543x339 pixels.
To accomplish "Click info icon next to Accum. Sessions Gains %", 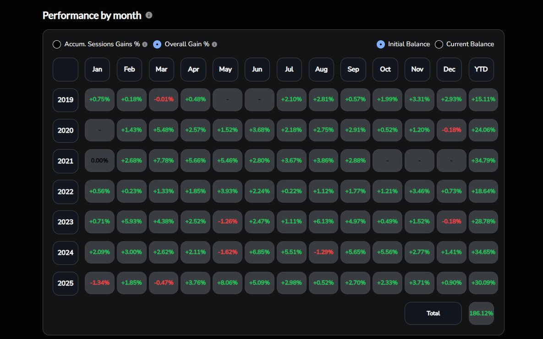I will tap(145, 44).
